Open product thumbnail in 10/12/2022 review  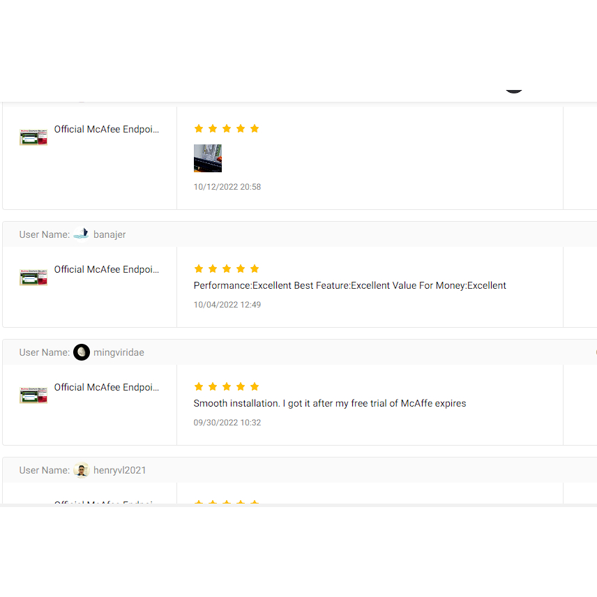[33, 137]
